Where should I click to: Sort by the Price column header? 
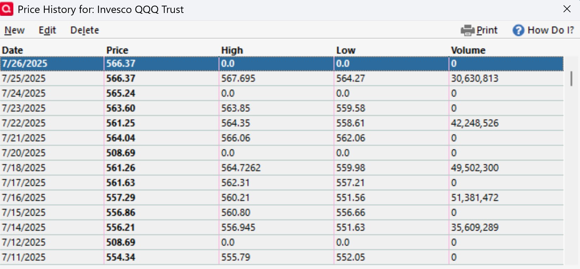(x=117, y=50)
